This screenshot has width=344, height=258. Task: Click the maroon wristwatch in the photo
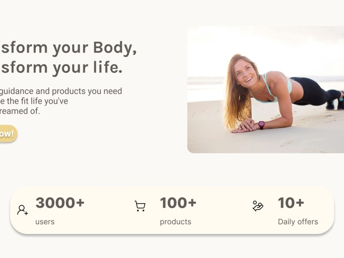(261, 125)
